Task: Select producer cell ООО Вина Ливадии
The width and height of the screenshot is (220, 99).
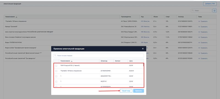Action: pyautogui.click(x=129, y=32)
